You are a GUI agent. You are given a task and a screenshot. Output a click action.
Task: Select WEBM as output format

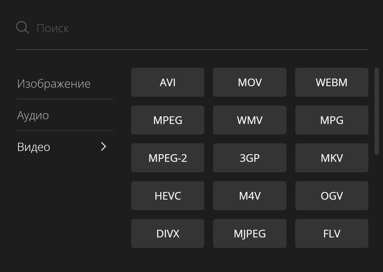(x=332, y=82)
